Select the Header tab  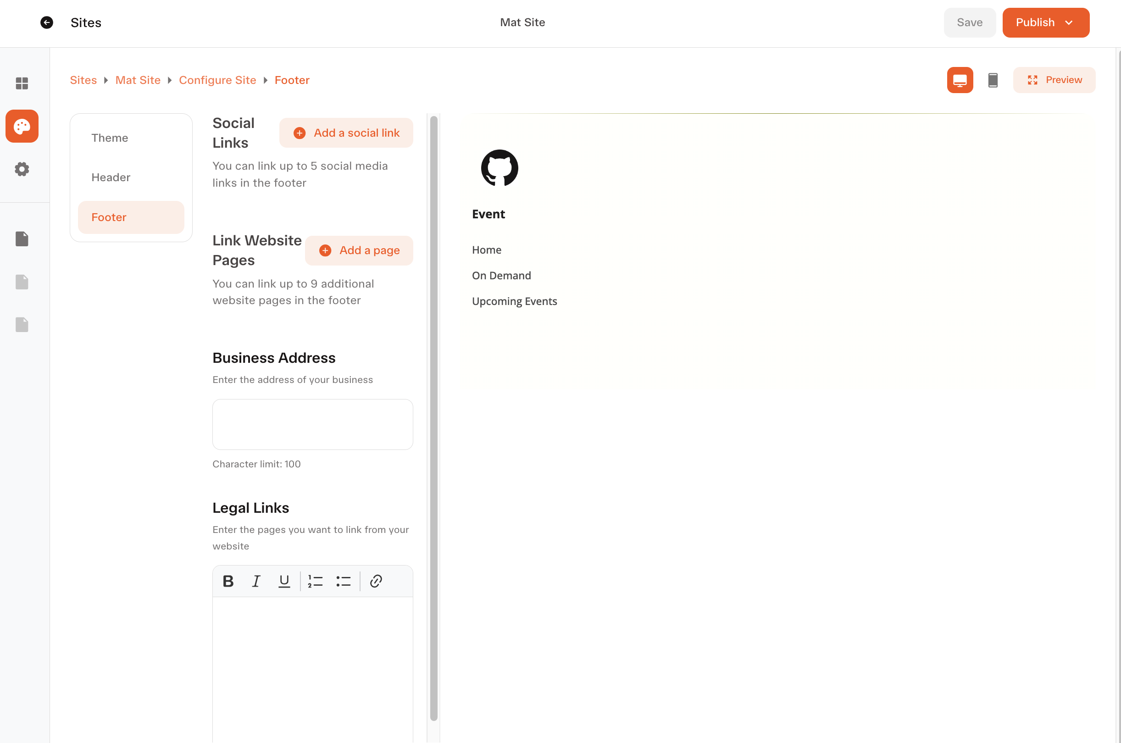click(131, 177)
